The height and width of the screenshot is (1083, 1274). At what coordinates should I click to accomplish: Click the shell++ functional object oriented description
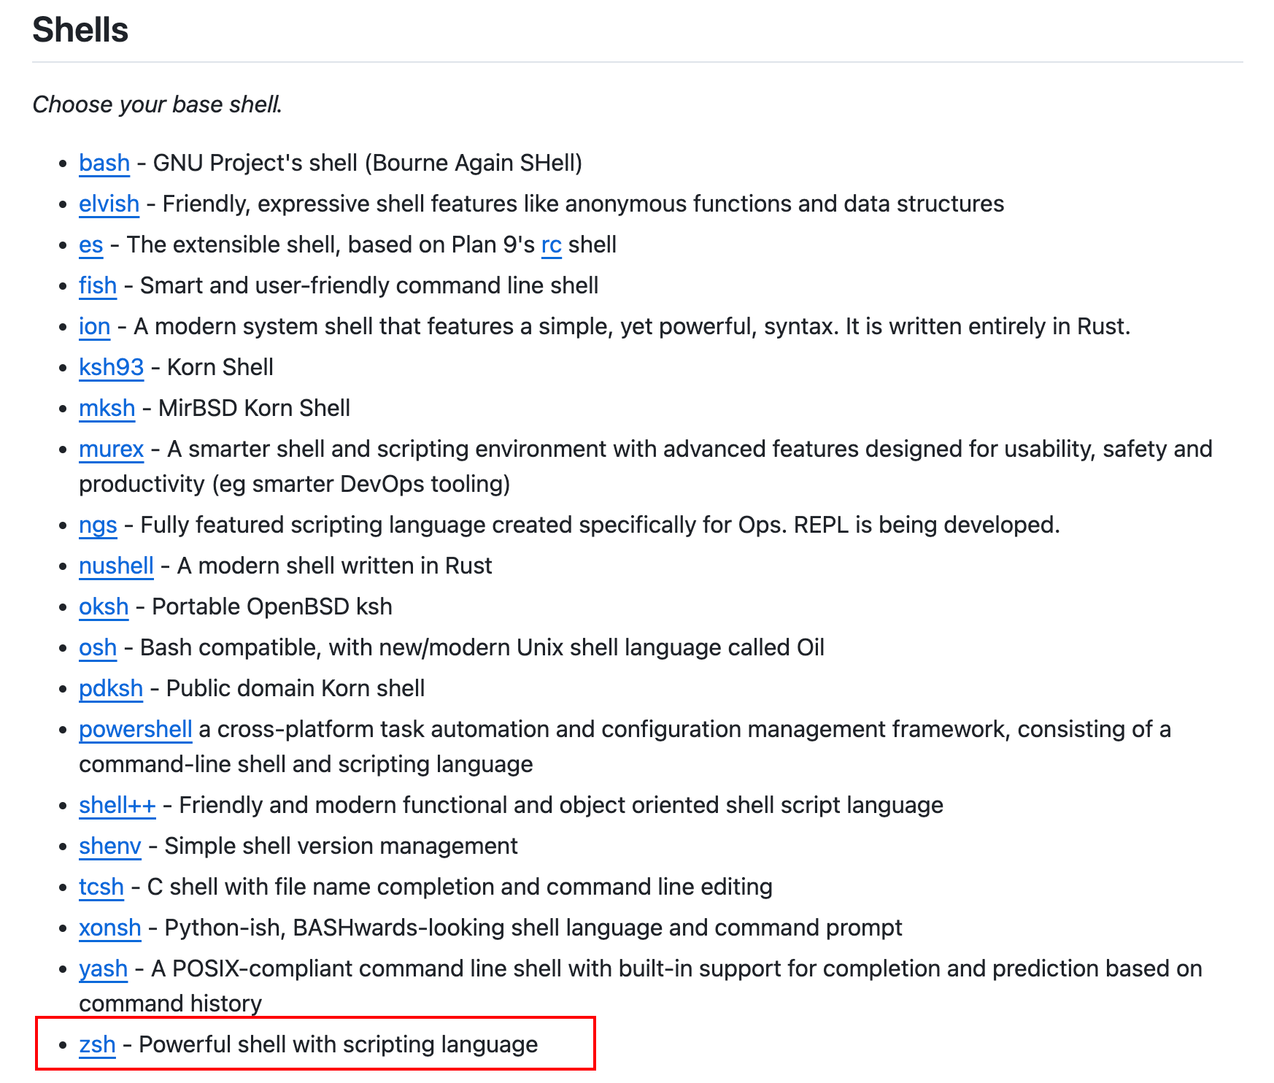(561, 805)
